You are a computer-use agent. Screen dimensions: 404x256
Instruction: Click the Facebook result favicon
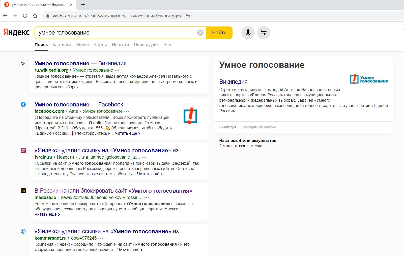pos(23,104)
